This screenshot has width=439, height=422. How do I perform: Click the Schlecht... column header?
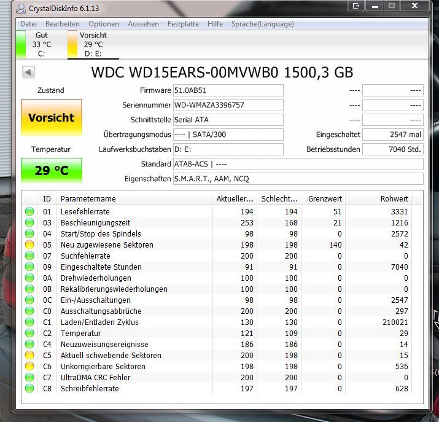pos(279,199)
